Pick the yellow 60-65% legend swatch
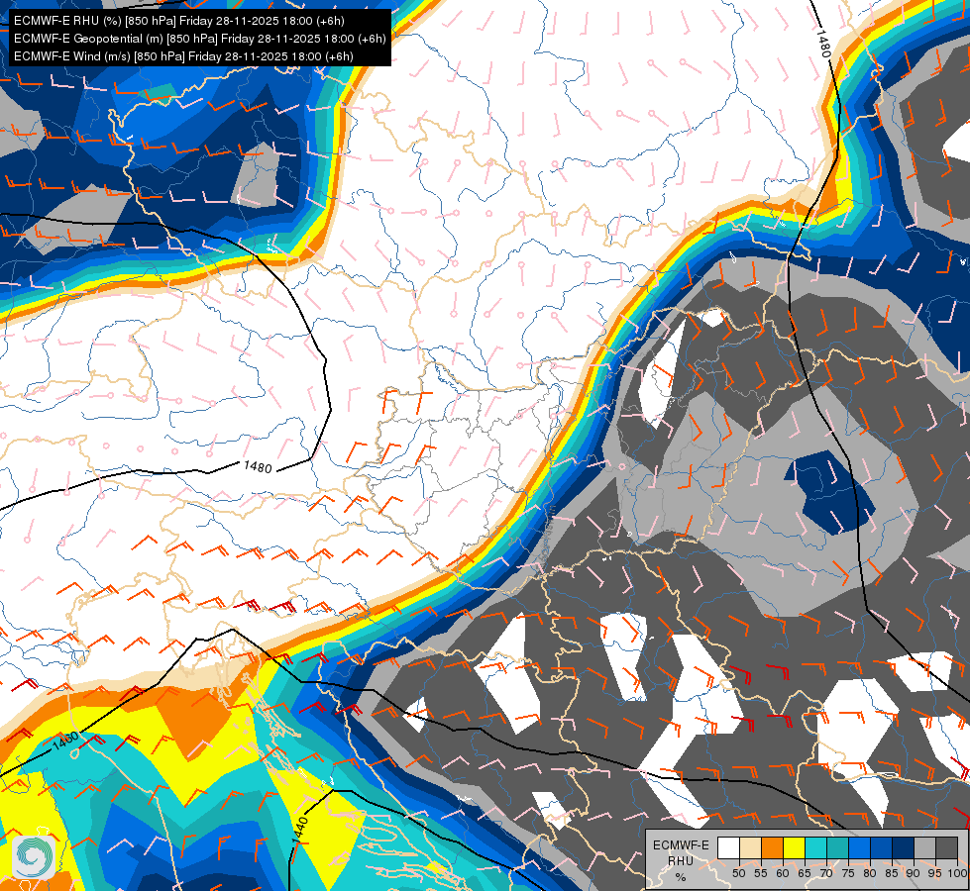The width and height of the screenshot is (970, 891). pos(795,847)
